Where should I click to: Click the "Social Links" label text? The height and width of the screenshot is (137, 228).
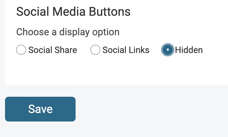click(x=126, y=50)
